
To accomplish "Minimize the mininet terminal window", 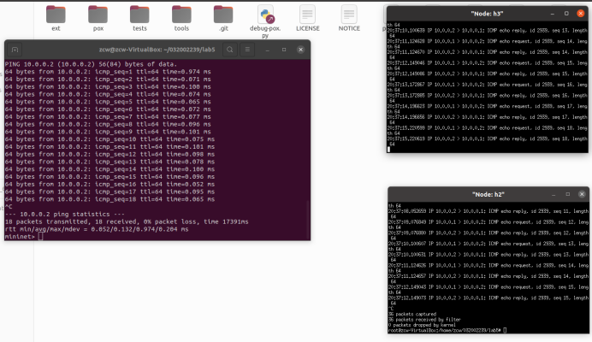I will point(267,50).
